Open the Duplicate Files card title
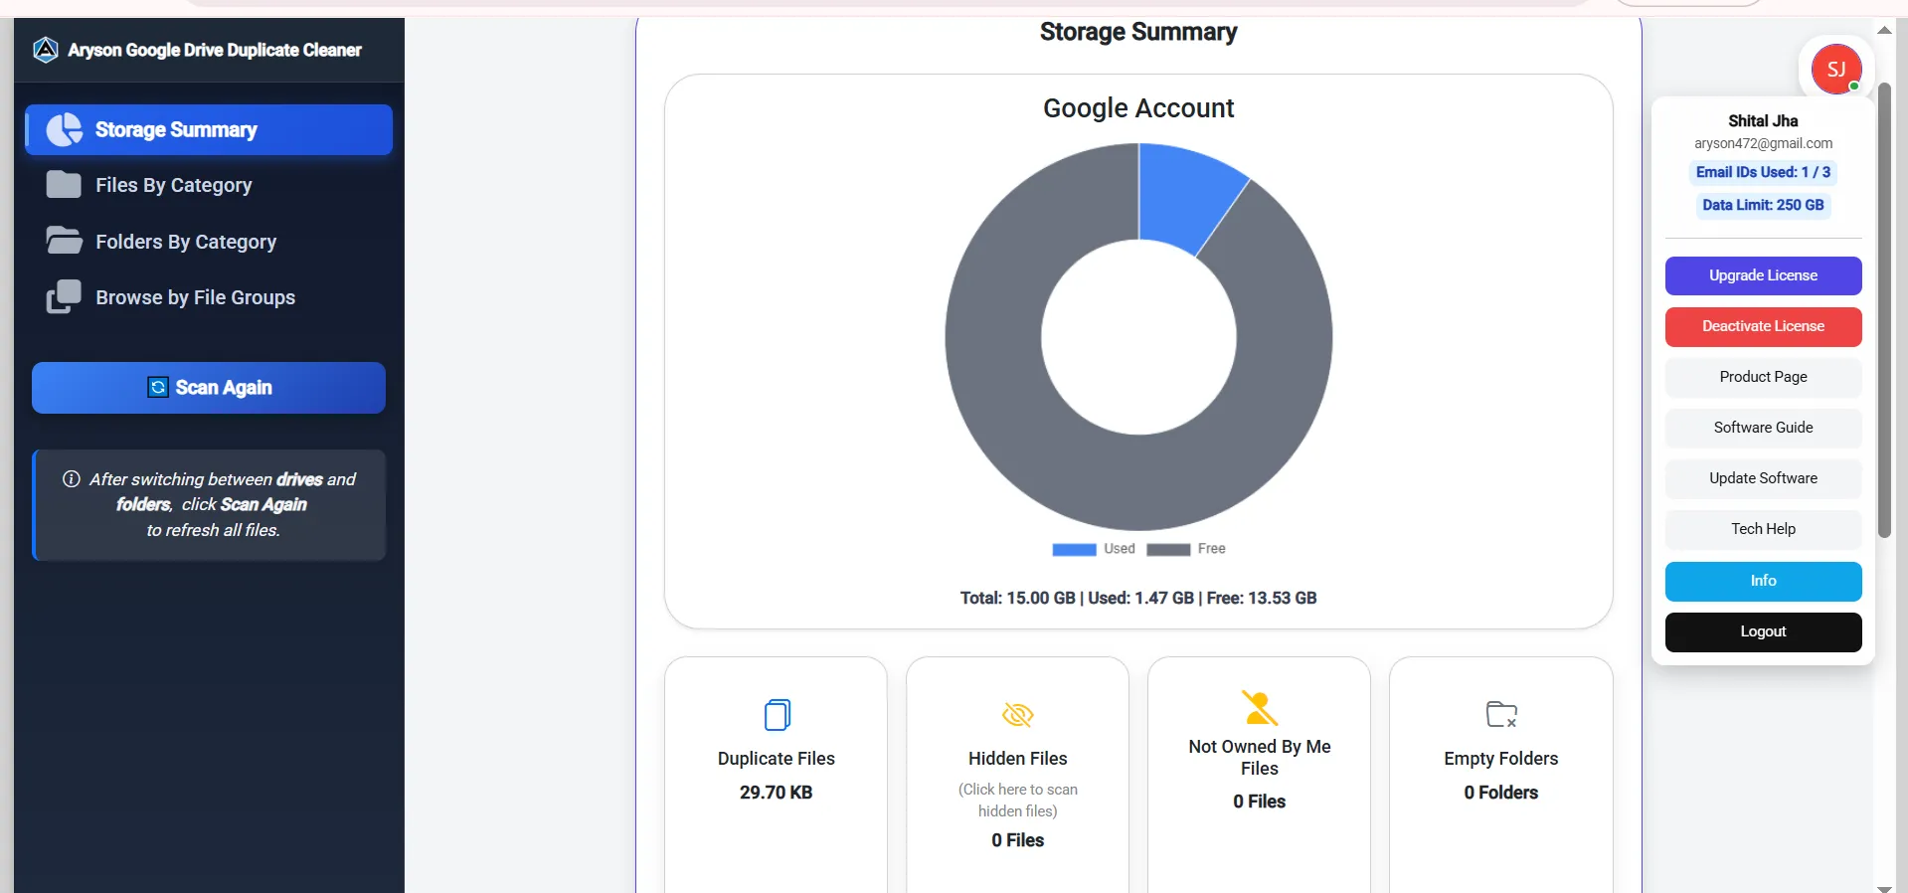This screenshot has width=1908, height=893. point(777,759)
